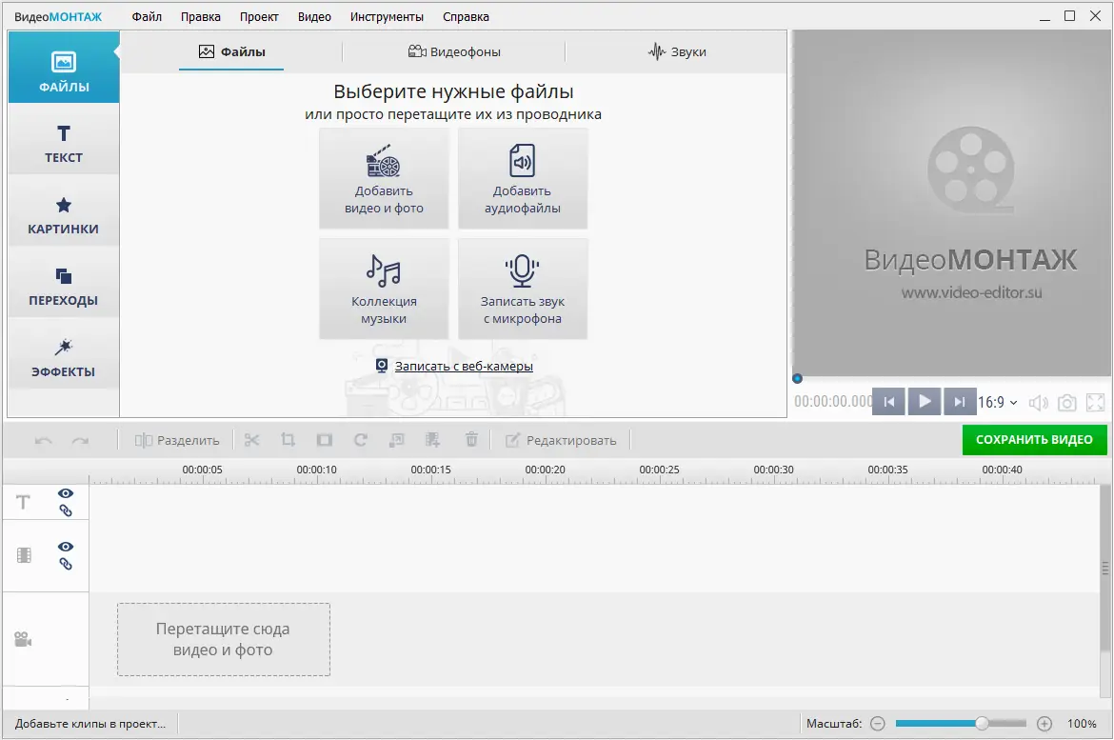Viewport: 1114px width, 740px height.
Task: Click the redo arrow in toolbar
Action: coord(80,441)
